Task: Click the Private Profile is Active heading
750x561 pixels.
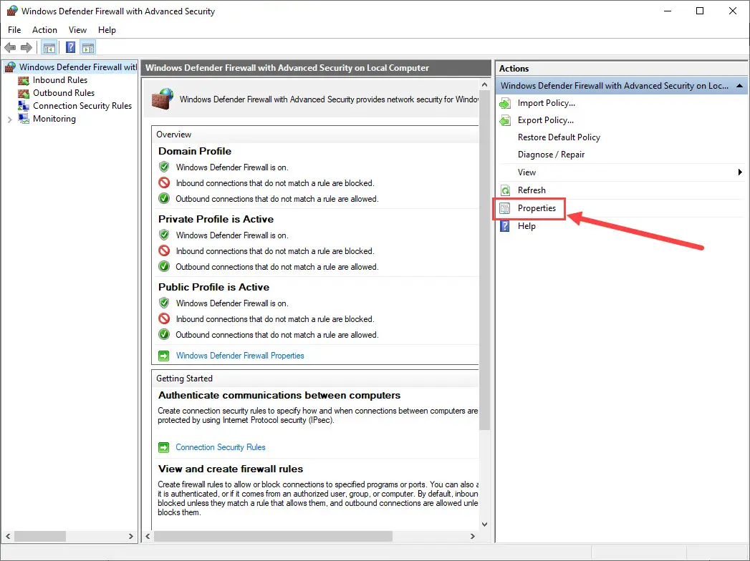Action: (x=216, y=220)
